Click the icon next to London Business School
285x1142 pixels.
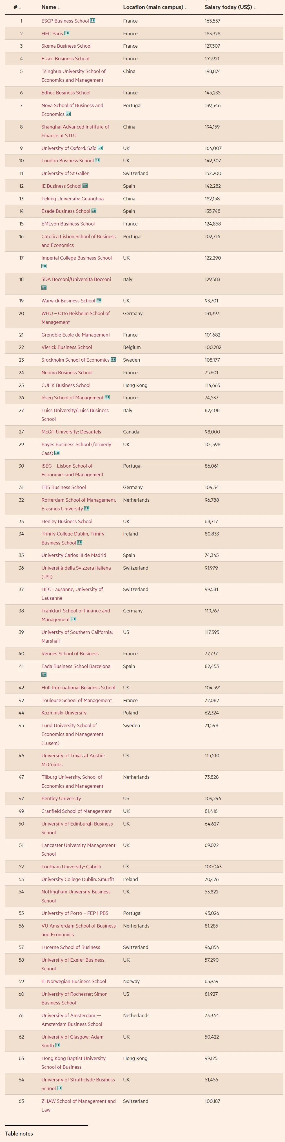tap(97, 160)
